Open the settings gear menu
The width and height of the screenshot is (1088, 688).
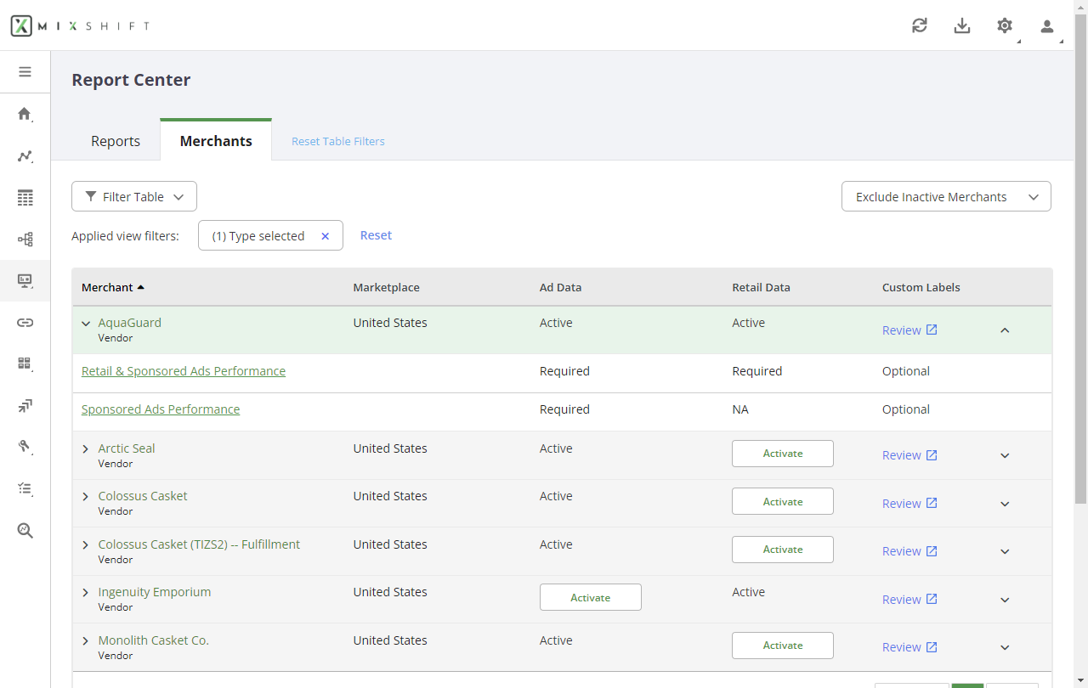coord(1005,25)
